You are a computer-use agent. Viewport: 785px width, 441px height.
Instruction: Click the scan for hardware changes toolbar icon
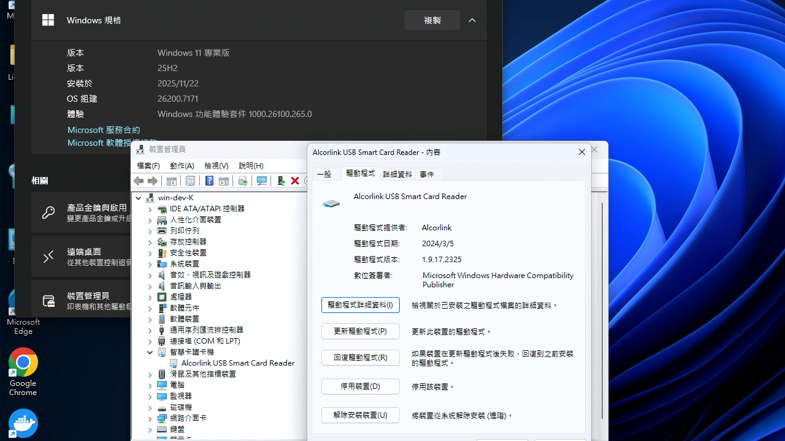point(262,181)
